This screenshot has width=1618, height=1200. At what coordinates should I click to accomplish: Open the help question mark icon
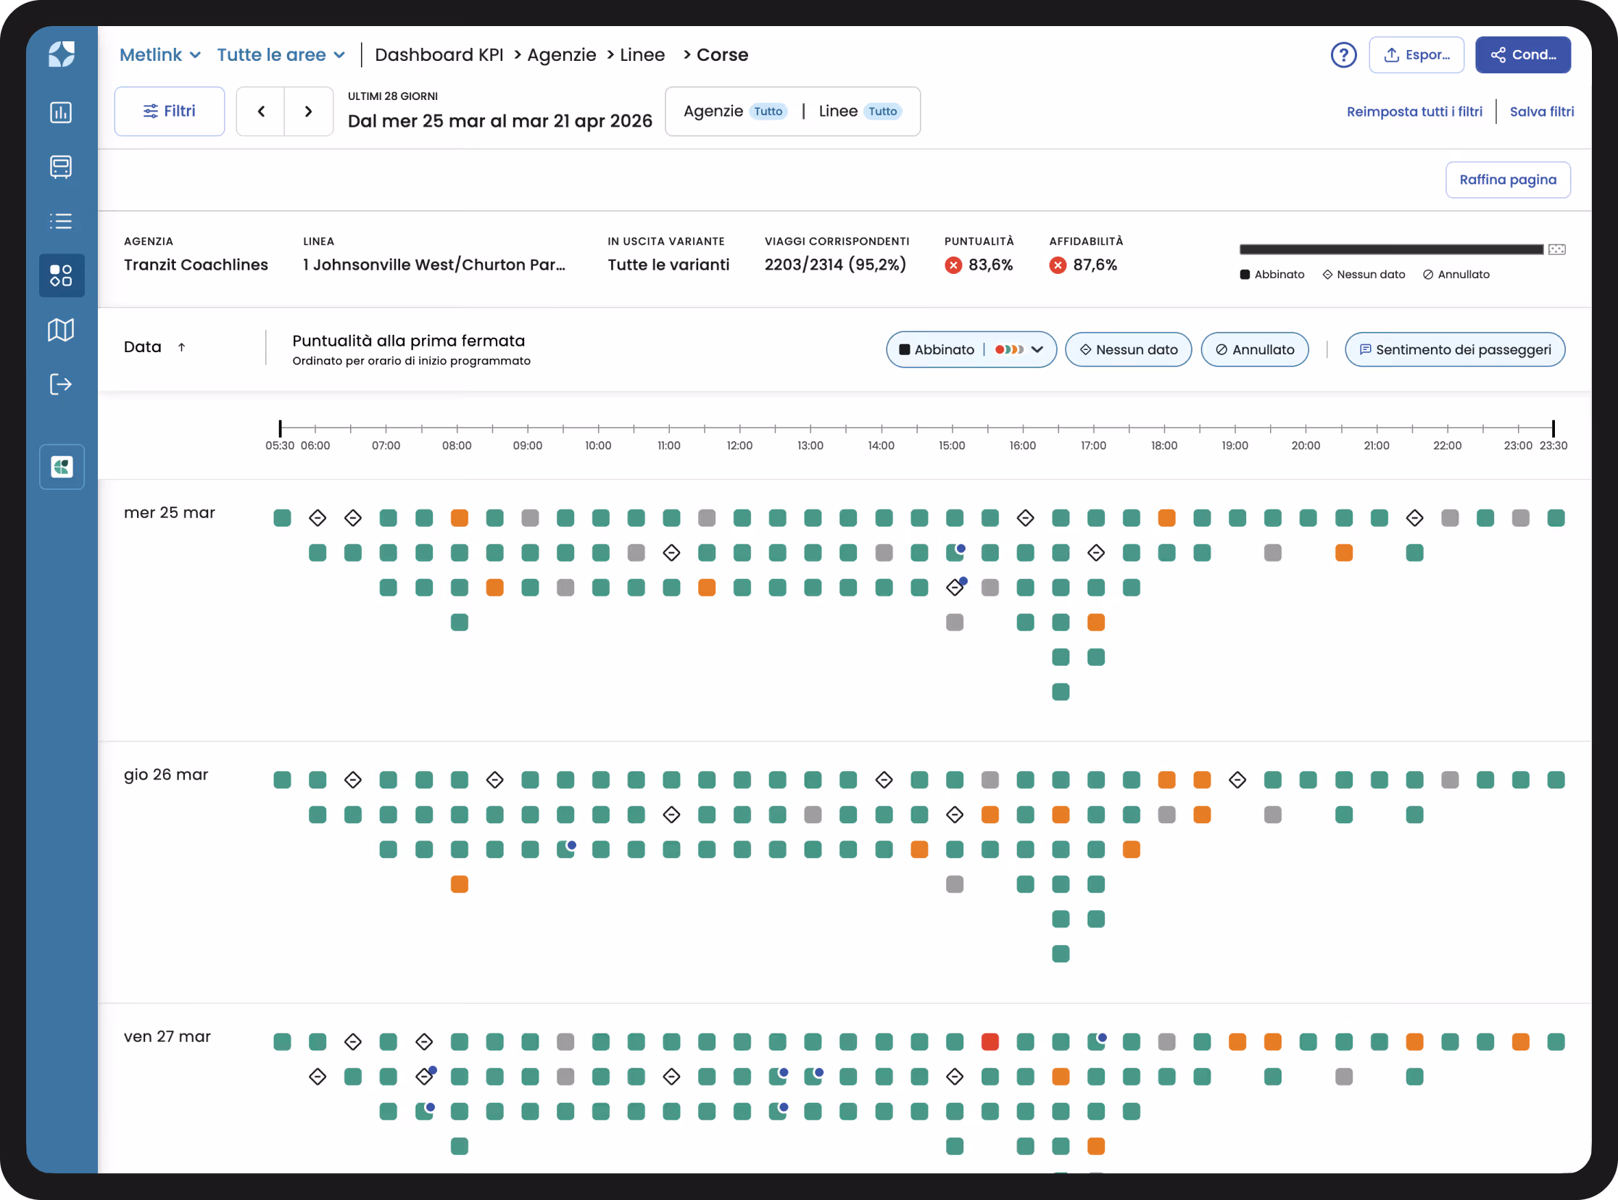click(1343, 54)
